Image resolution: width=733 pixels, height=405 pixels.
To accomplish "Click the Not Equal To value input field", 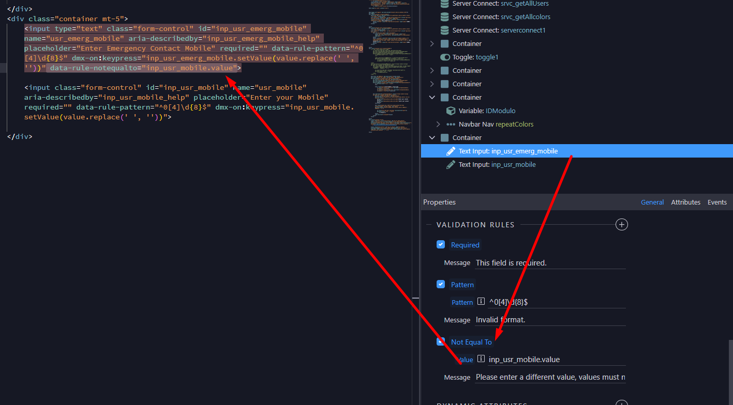I will point(556,360).
